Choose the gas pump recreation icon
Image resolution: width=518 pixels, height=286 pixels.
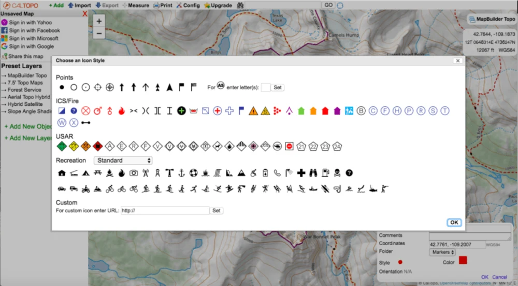(325, 173)
